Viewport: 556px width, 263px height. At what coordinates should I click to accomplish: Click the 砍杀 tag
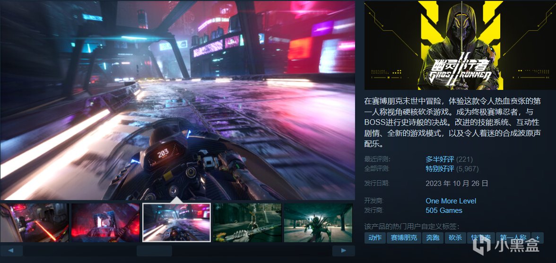tap(455, 238)
